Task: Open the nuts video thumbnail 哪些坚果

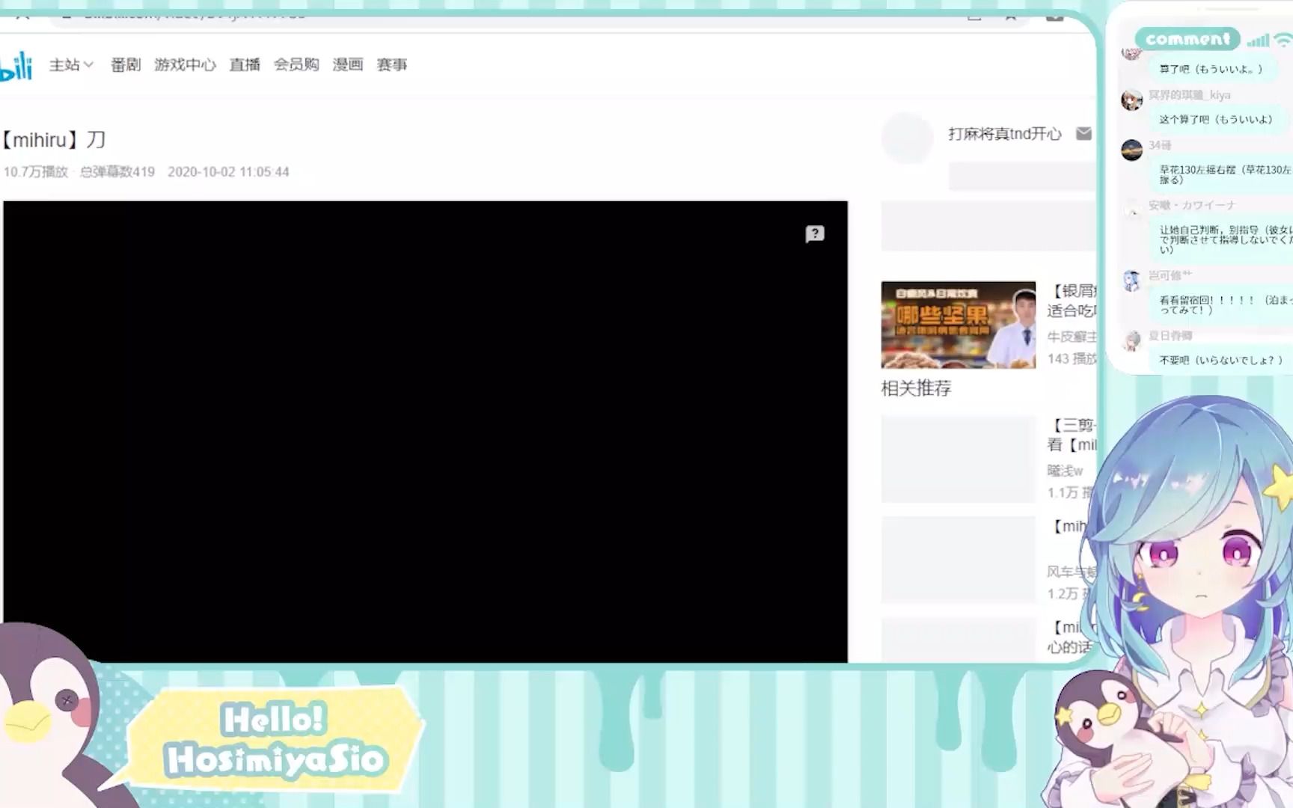Action: tap(958, 325)
